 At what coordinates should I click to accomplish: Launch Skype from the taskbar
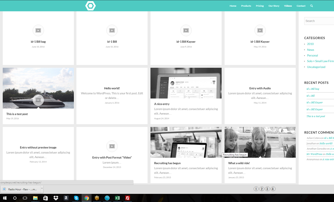[76, 198]
